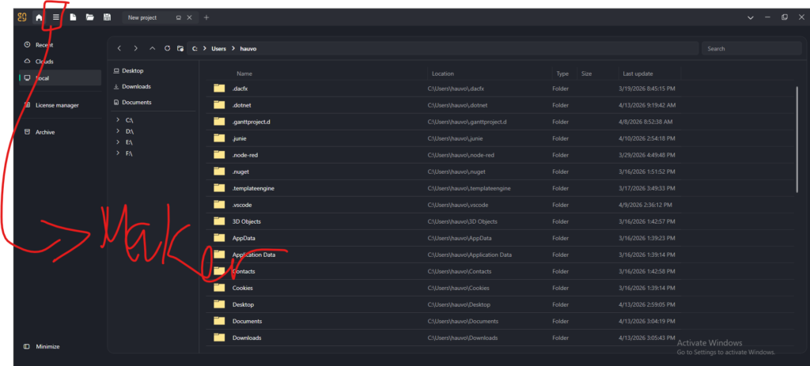
Task: Go back to previous folder
Action: (x=119, y=48)
